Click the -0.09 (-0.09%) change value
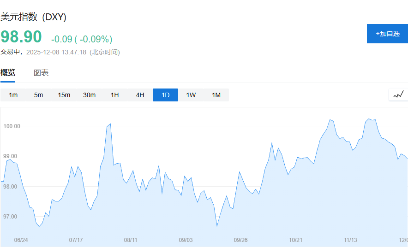This screenshot has width=408, height=248. (82, 39)
